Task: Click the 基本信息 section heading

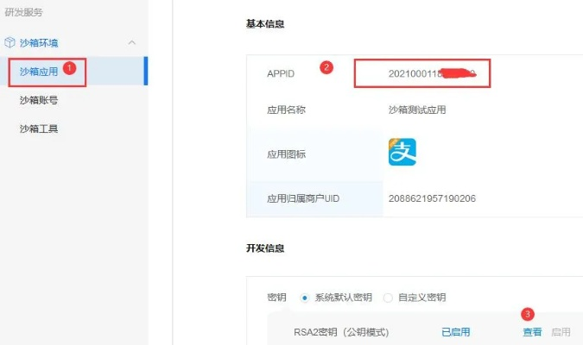Action: 265,24
